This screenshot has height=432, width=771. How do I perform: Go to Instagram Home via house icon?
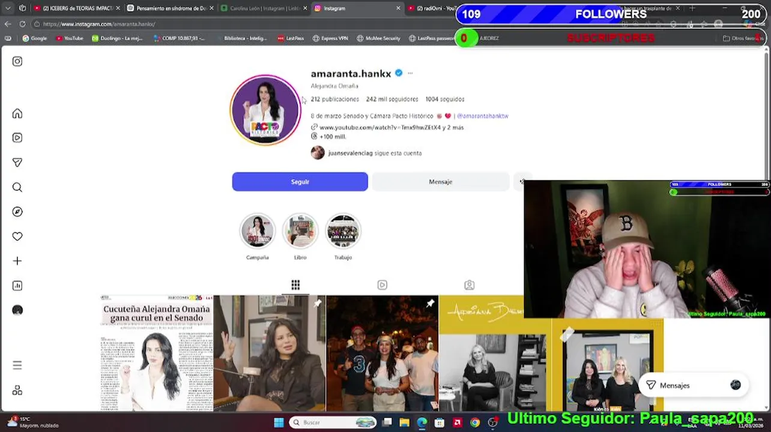tap(17, 113)
